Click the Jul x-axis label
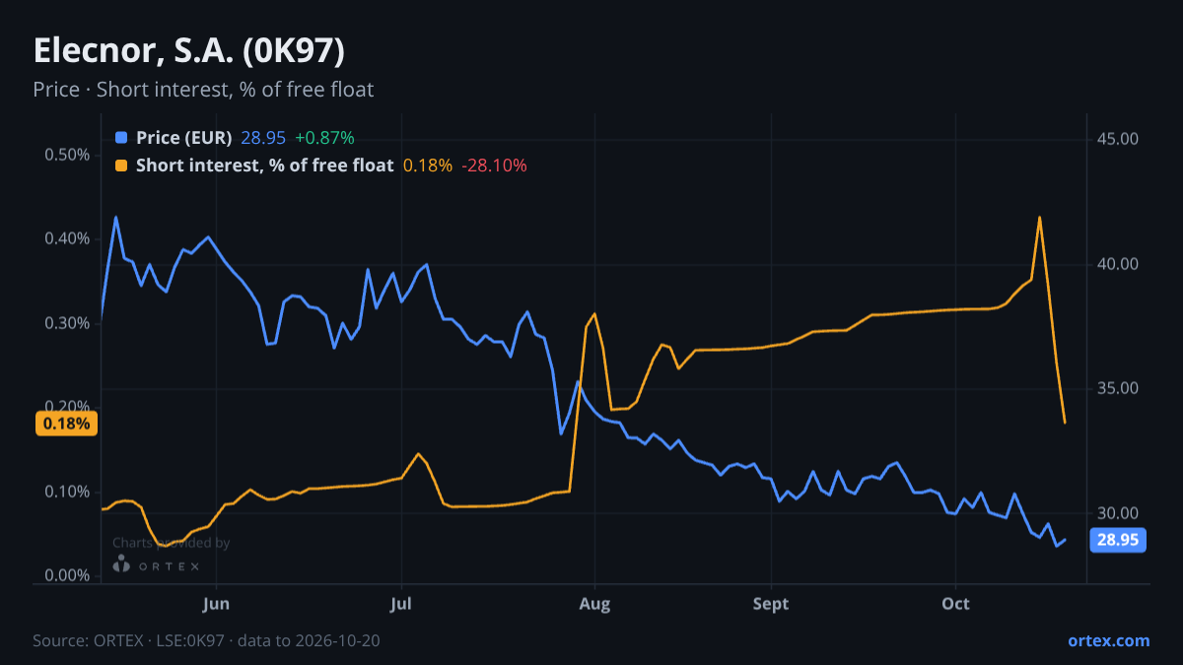The height and width of the screenshot is (665, 1183). click(400, 604)
